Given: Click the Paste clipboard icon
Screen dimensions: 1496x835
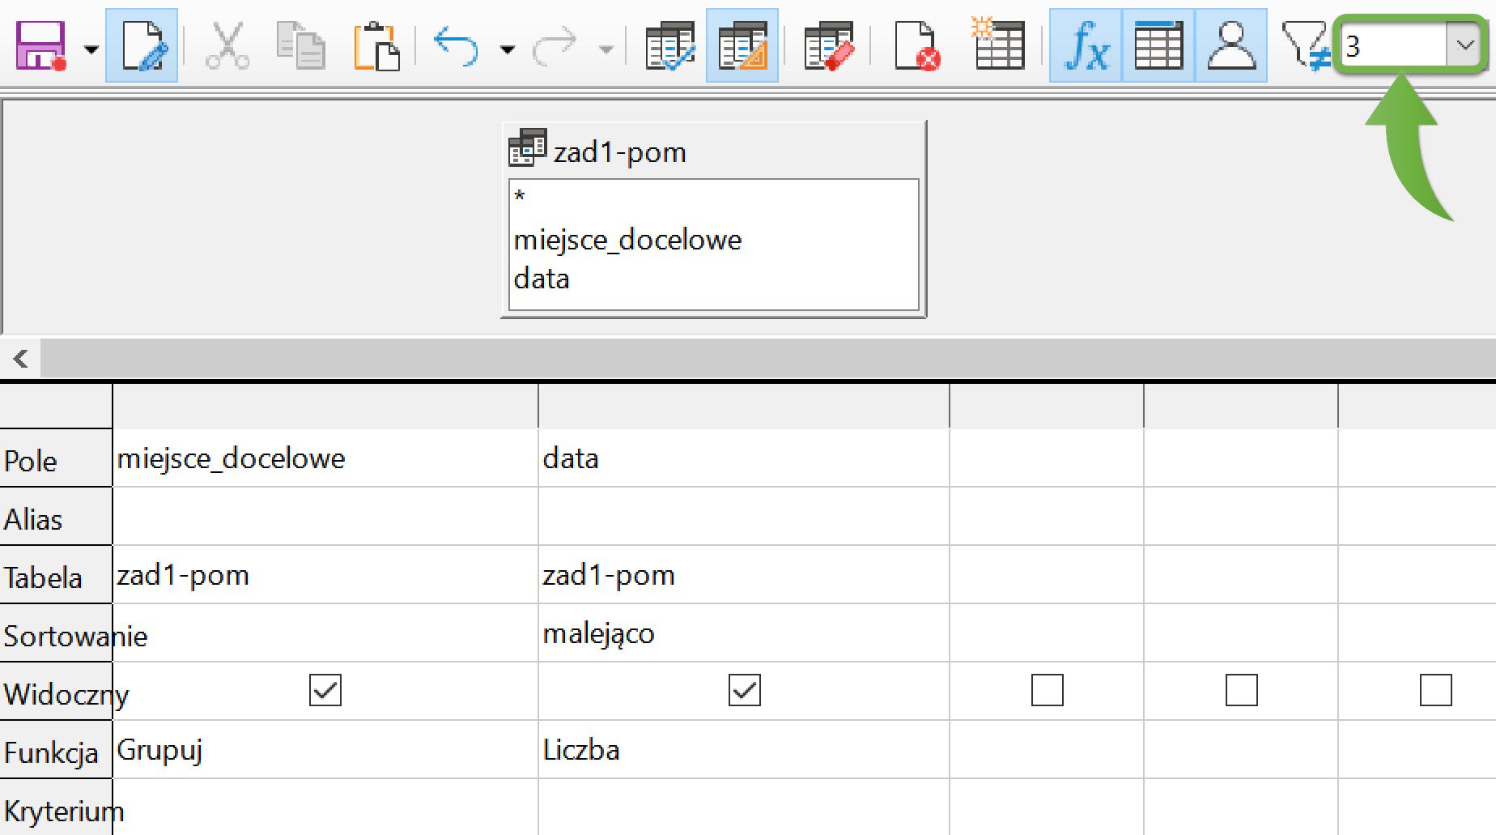Looking at the screenshot, I should click(x=376, y=46).
